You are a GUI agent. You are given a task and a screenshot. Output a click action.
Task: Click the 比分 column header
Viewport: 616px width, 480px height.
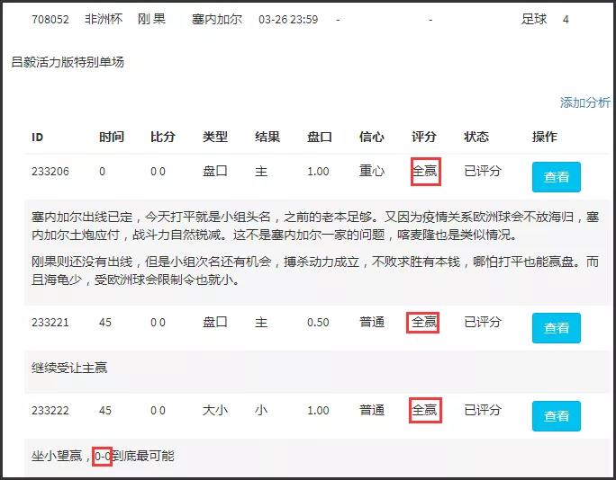point(163,137)
